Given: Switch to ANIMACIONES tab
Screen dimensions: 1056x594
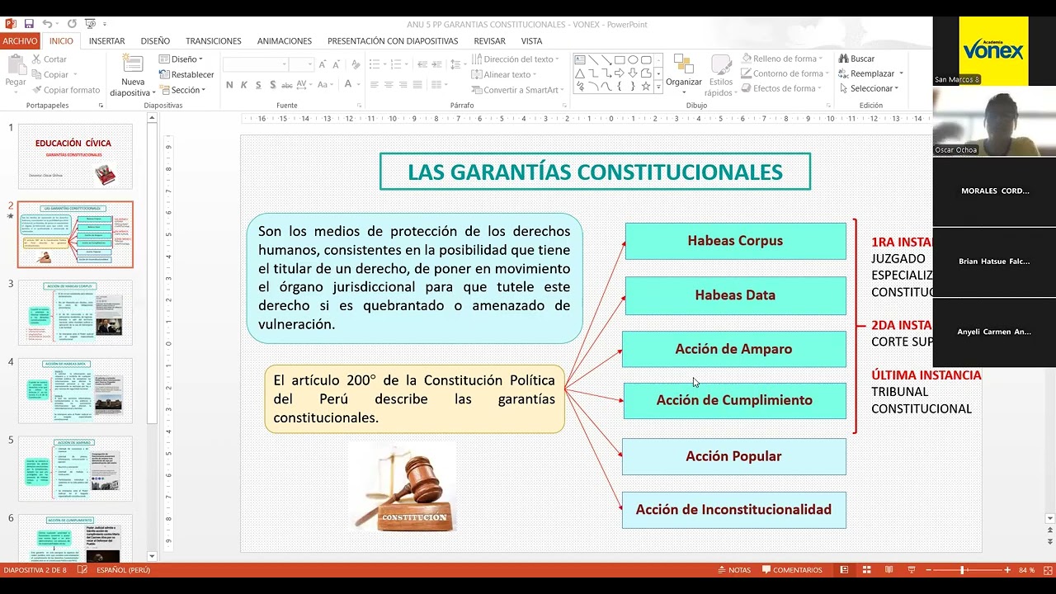Looking at the screenshot, I should [284, 40].
